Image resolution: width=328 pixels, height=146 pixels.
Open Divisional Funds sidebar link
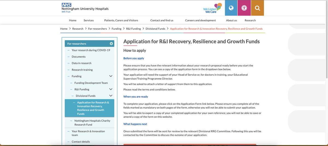tap(86, 96)
